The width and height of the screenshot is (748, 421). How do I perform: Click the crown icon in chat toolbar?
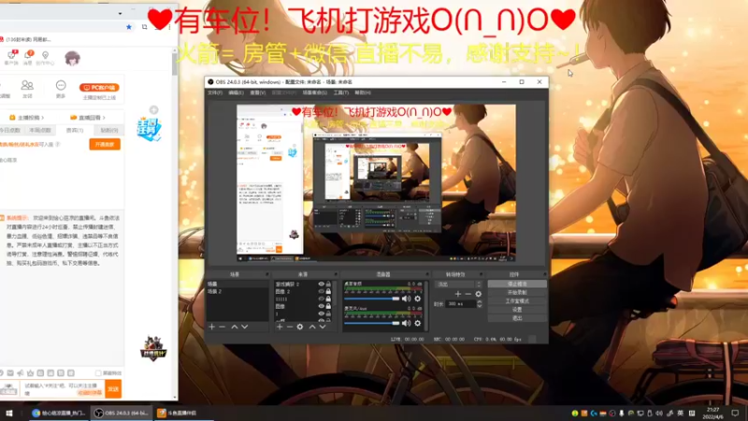(x=30, y=373)
